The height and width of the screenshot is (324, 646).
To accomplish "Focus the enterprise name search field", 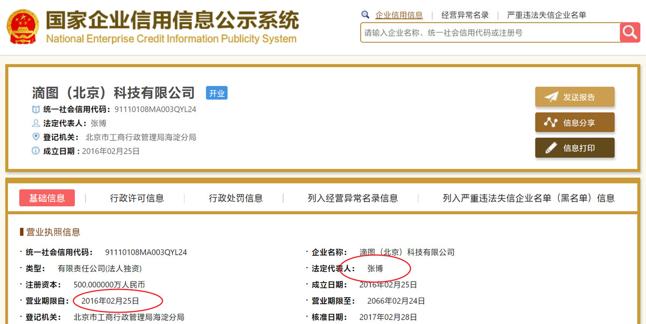I will (490, 32).
